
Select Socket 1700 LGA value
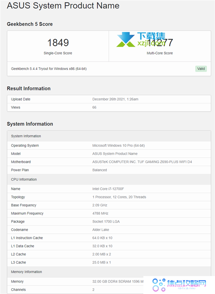click(106, 221)
